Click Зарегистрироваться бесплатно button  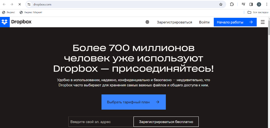[166, 122]
